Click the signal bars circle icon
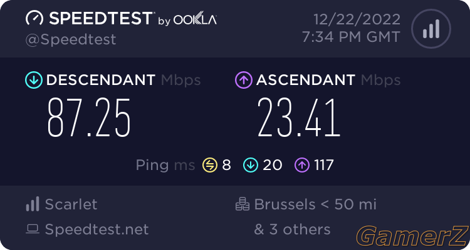 click(431, 29)
